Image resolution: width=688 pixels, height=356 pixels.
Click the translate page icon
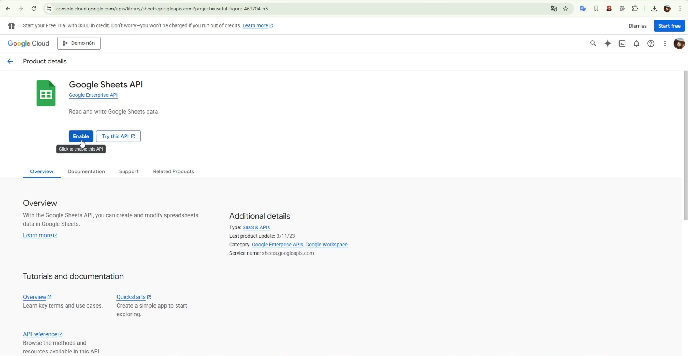[554, 9]
